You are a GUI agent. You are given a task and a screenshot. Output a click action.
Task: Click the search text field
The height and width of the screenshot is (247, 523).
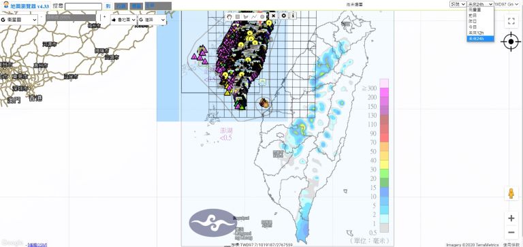point(83,6)
